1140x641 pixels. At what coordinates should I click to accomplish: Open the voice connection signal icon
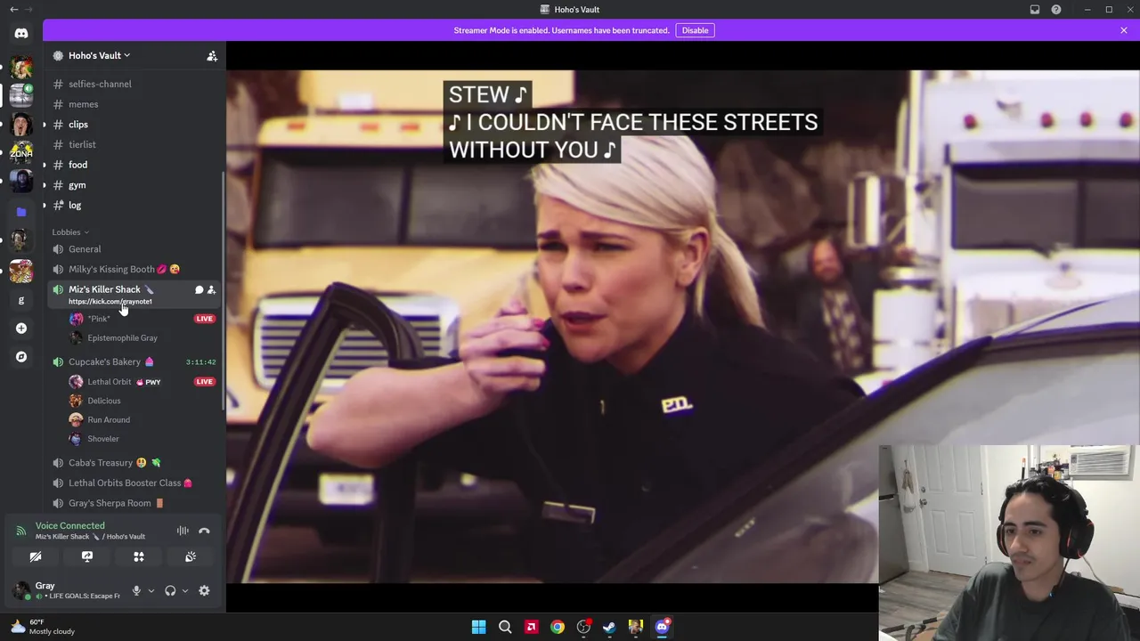click(x=20, y=531)
